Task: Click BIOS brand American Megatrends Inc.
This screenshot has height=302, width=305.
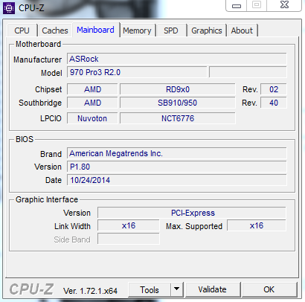Action: (177, 153)
